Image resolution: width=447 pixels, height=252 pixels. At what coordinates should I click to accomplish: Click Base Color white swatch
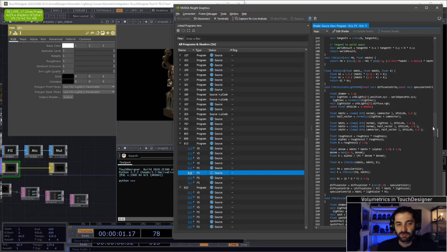pos(68,45)
